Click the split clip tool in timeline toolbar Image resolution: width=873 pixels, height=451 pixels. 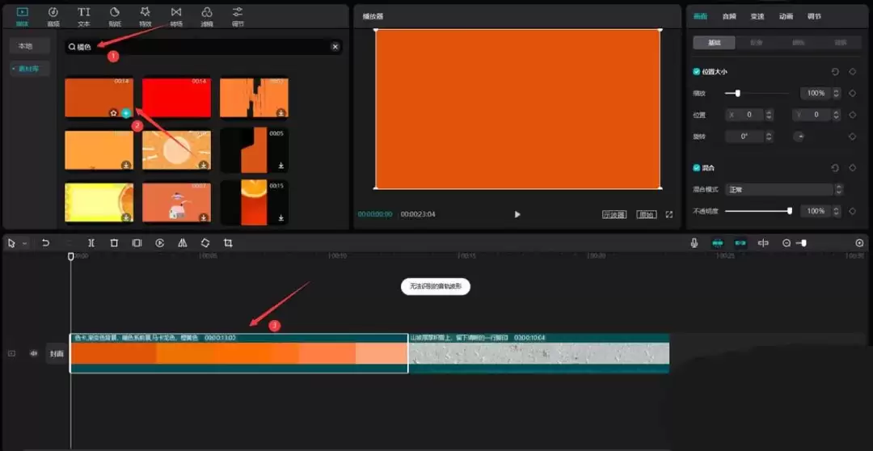click(91, 242)
